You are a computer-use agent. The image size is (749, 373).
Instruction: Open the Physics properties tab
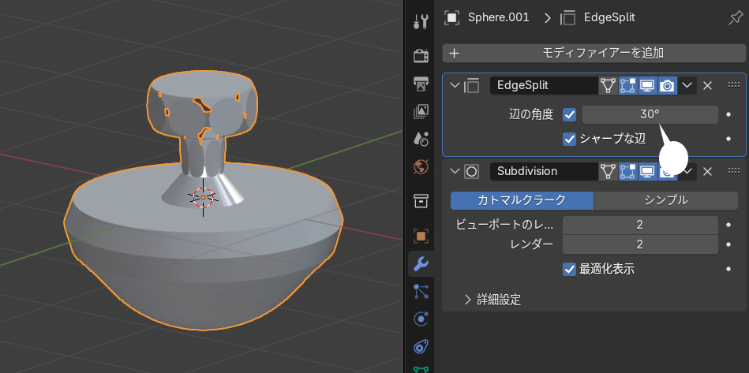point(421,319)
